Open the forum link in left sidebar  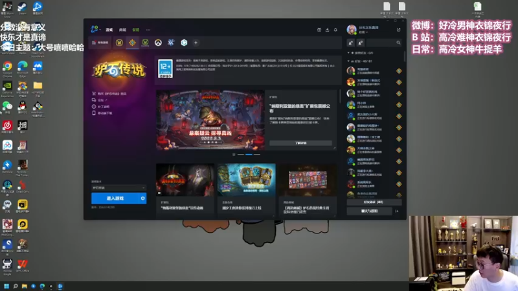coord(100,100)
